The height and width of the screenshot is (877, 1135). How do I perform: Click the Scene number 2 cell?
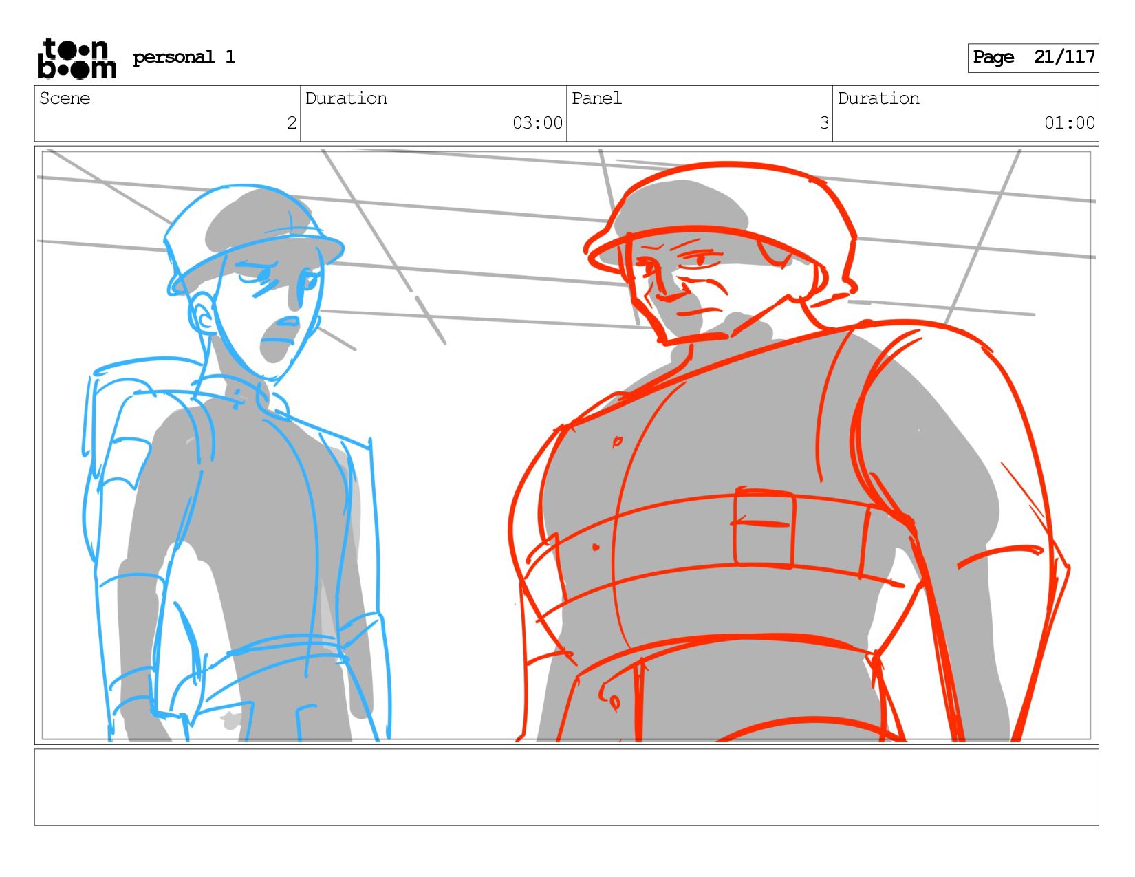167,113
